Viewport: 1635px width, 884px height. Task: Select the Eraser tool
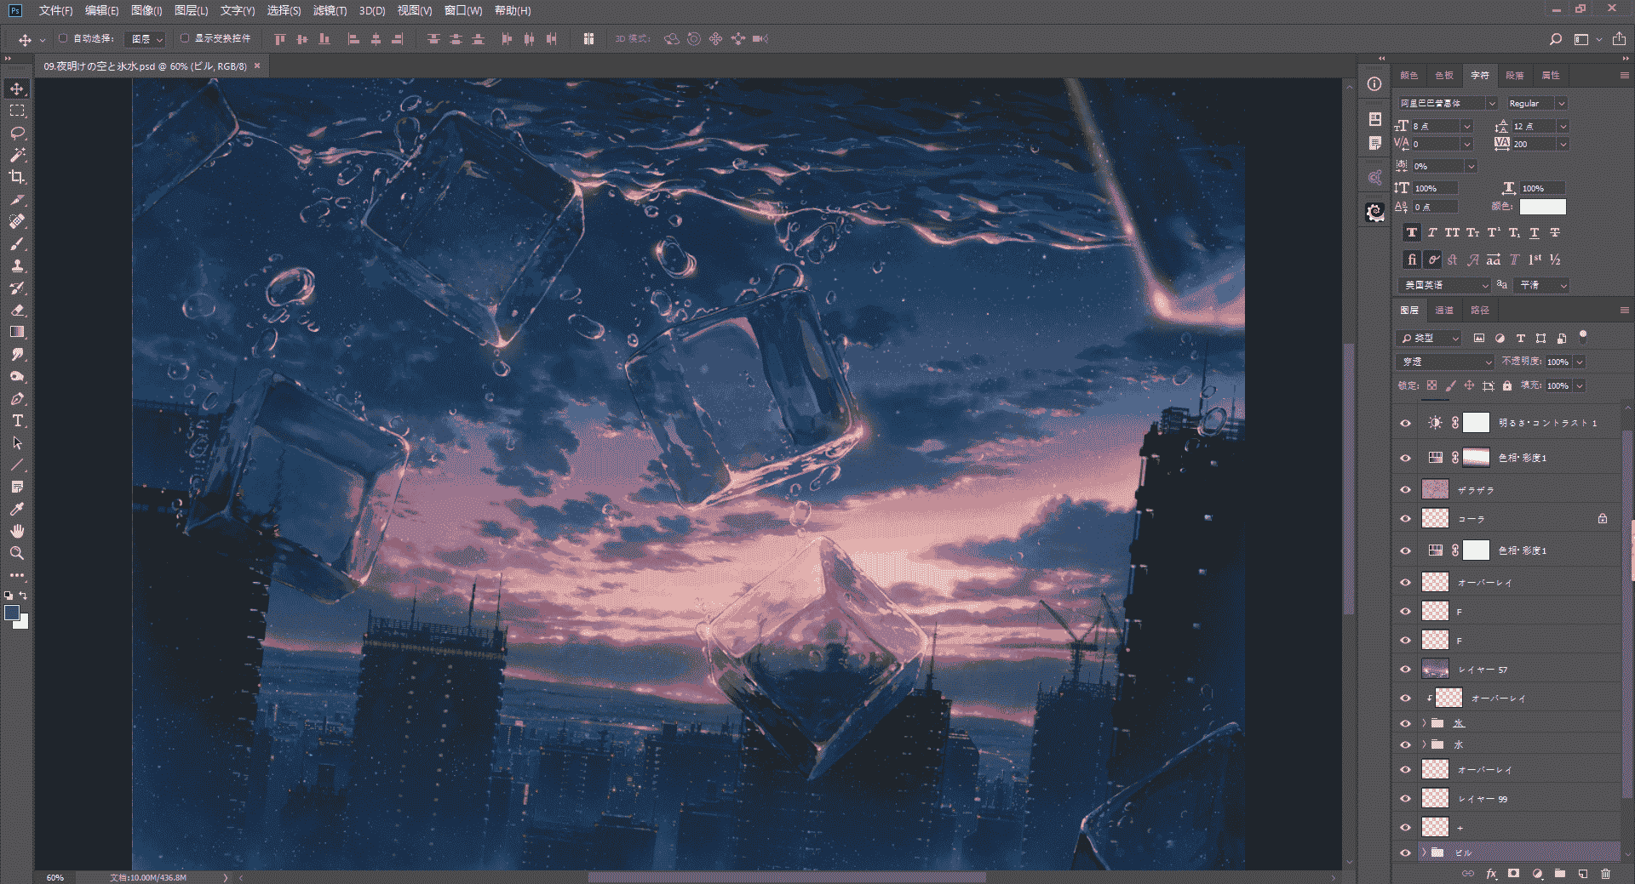(17, 310)
